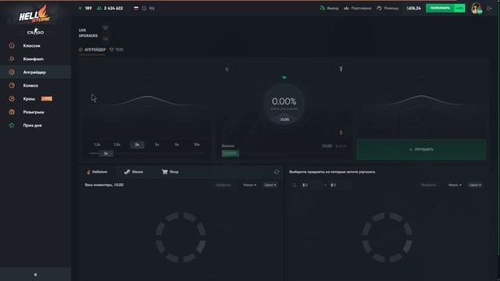Click the green Пополнить deposit button
Screen dimensions: 500x281
tap(445, 9)
